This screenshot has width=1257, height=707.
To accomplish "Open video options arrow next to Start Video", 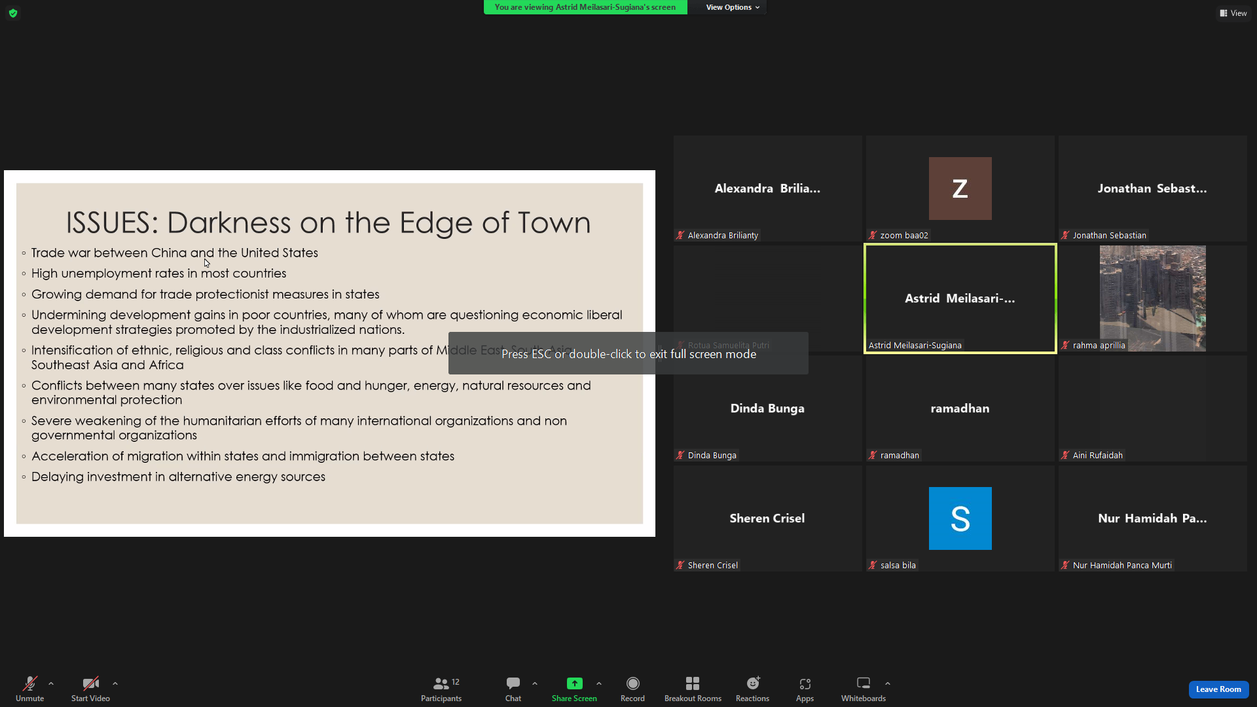I will click(x=115, y=683).
